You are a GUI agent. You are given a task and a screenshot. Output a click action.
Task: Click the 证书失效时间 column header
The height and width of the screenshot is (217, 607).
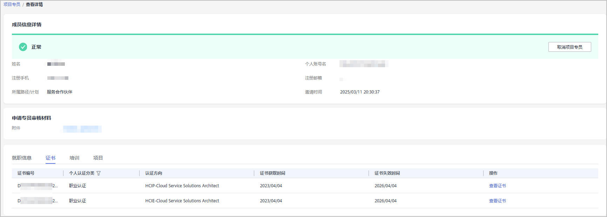[x=387, y=173]
